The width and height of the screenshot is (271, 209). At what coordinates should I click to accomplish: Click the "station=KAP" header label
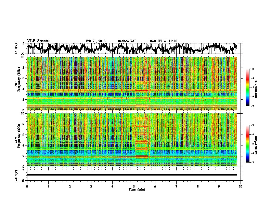click(127, 41)
